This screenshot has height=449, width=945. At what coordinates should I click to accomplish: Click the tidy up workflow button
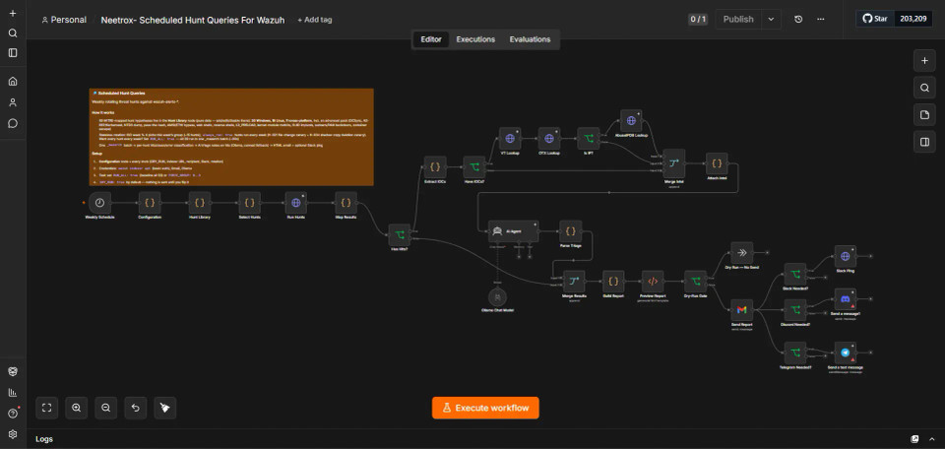coord(164,408)
